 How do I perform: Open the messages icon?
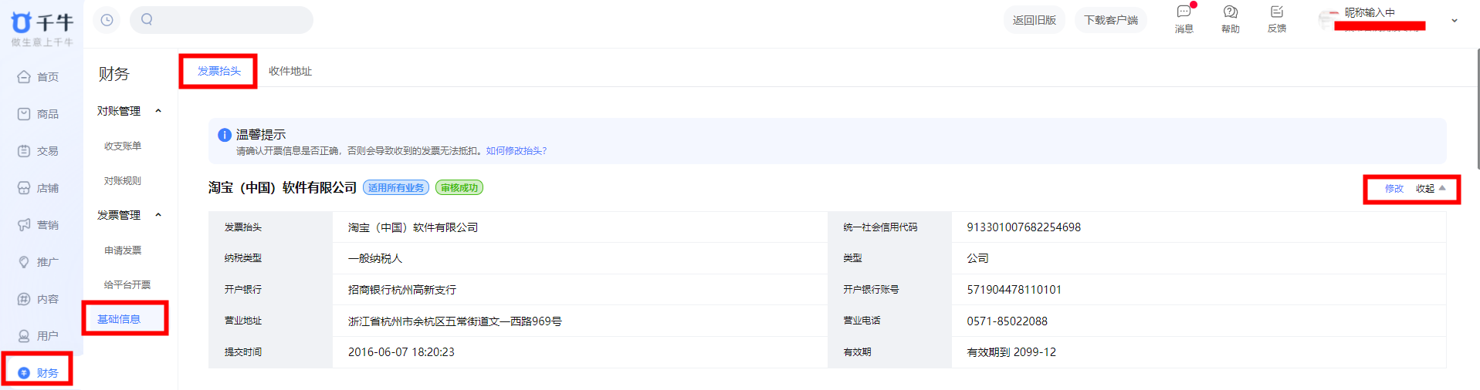tap(1184, 12)
